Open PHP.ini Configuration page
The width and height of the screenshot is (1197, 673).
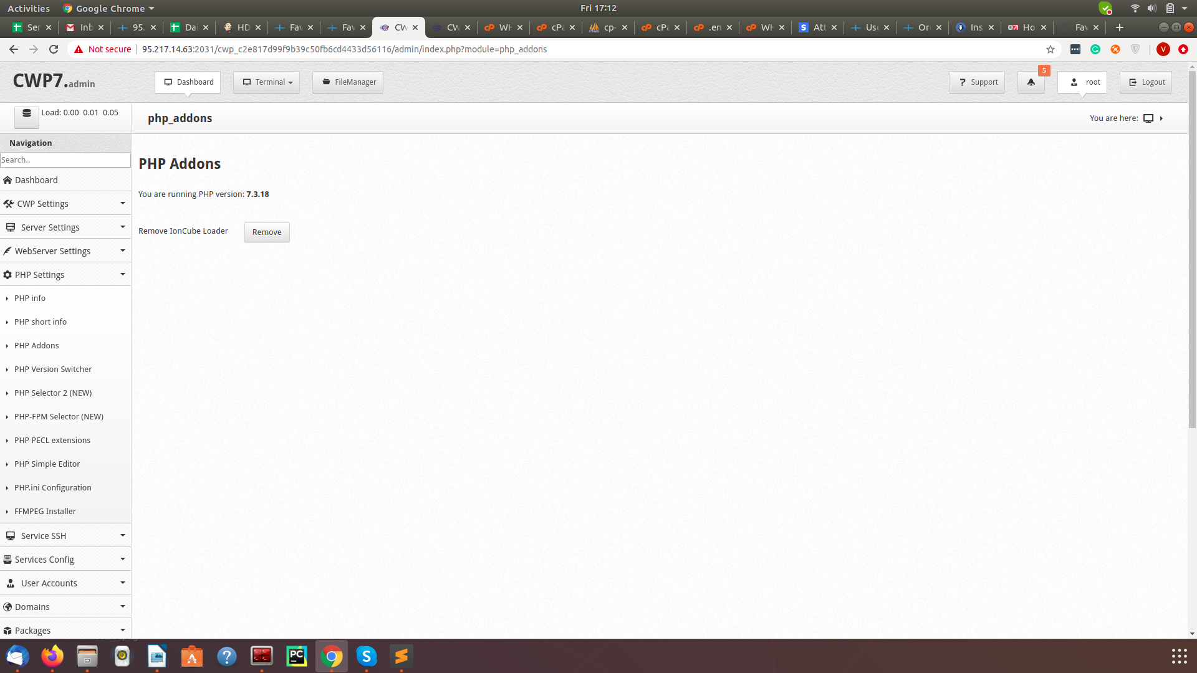53,488
